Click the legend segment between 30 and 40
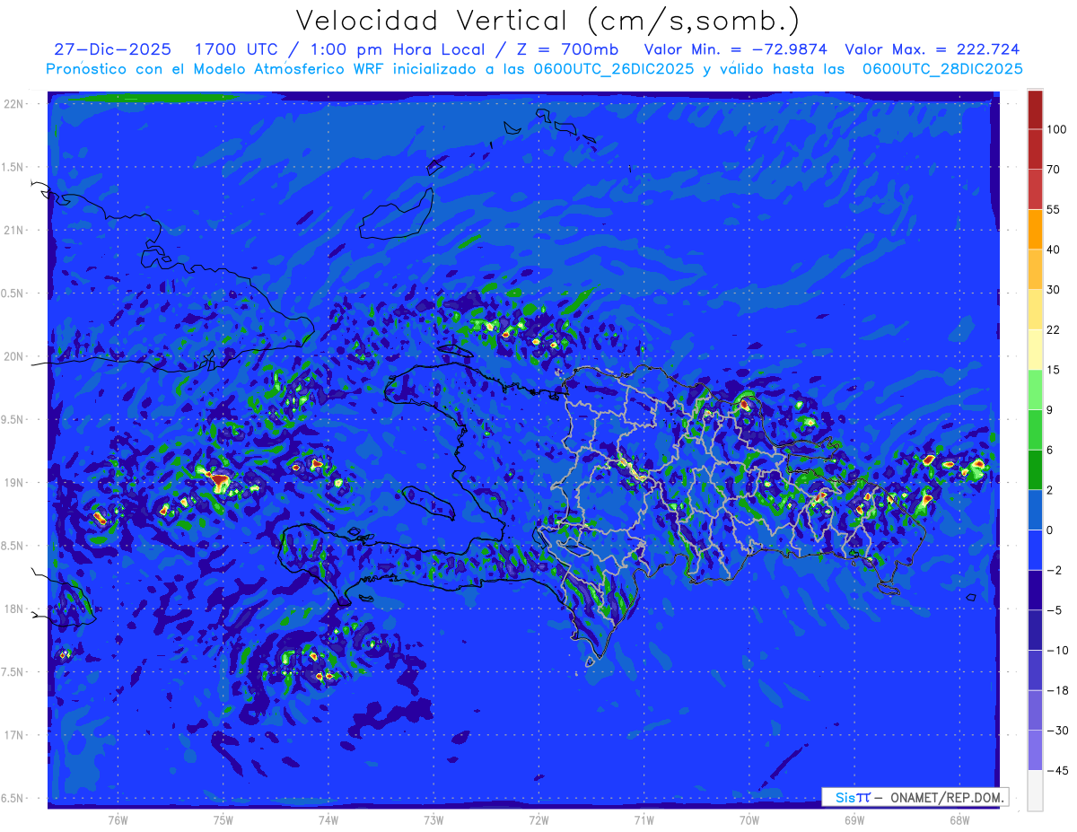This screenshot has width=1077, height=832. tap(1035, 268)
